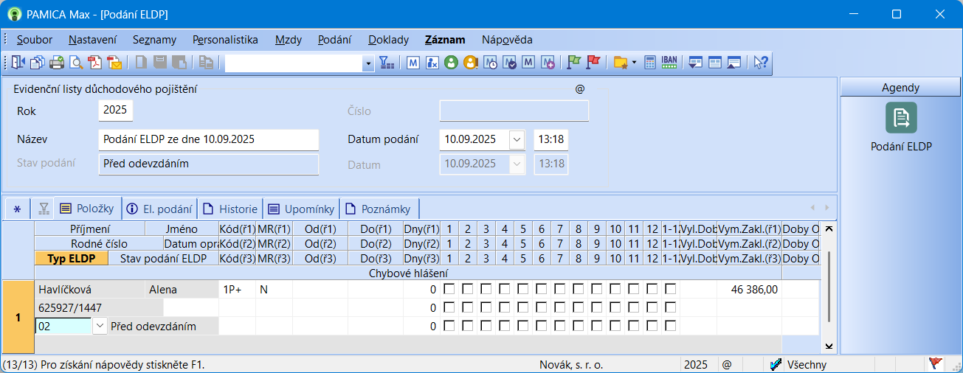The width and height of the screenshot is (963, 373).
Task: Open the calculator tool
Action: tap(650, 63)
